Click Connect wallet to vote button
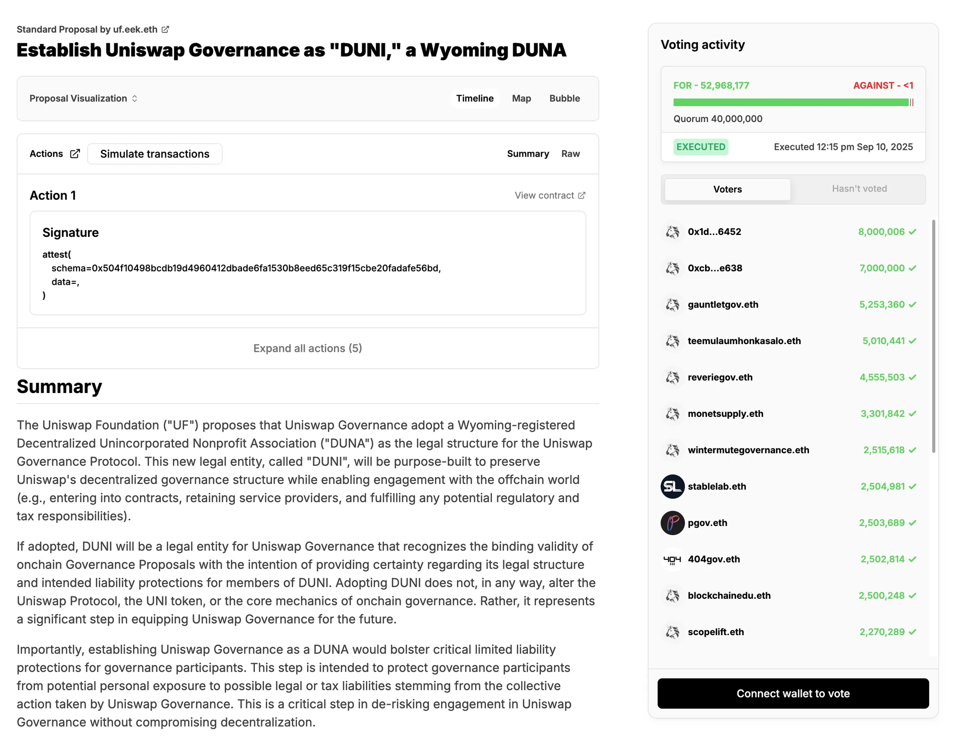 pos(793,693)
